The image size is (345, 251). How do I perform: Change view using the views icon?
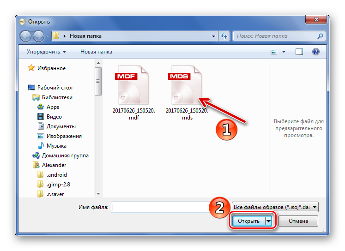274,52
